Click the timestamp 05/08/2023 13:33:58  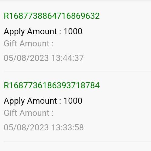[44, 127]
